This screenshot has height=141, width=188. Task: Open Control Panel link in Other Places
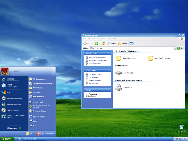[94, 83]
